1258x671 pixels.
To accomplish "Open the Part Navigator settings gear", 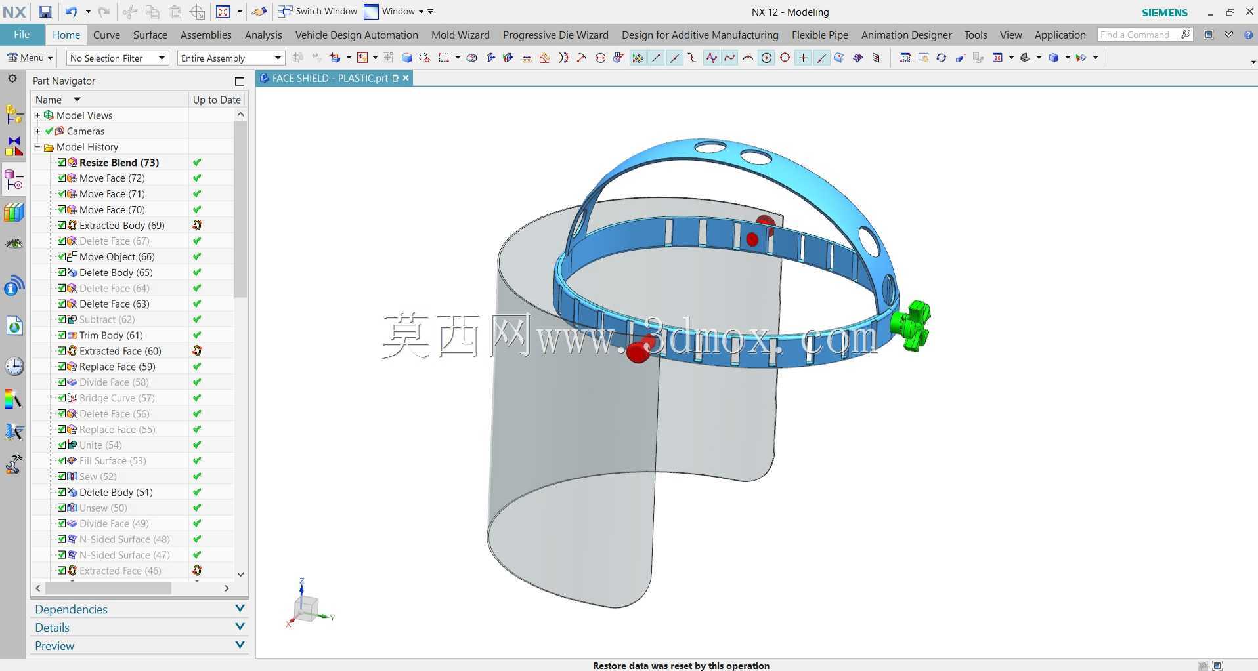I will tap(12, 79).
